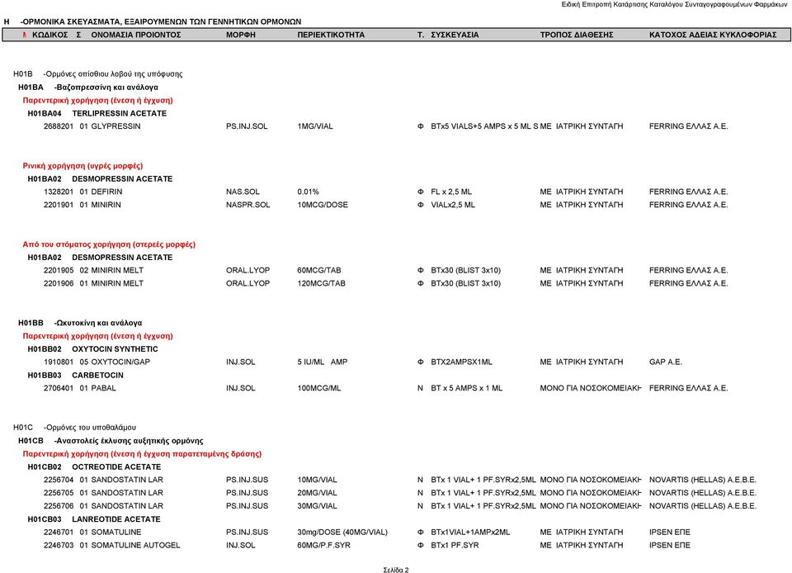Click the H01BB02 OXYTOCIN SYNTHETIC heading
The height and width of the screenshot is (573, 792).
point(92,348)
